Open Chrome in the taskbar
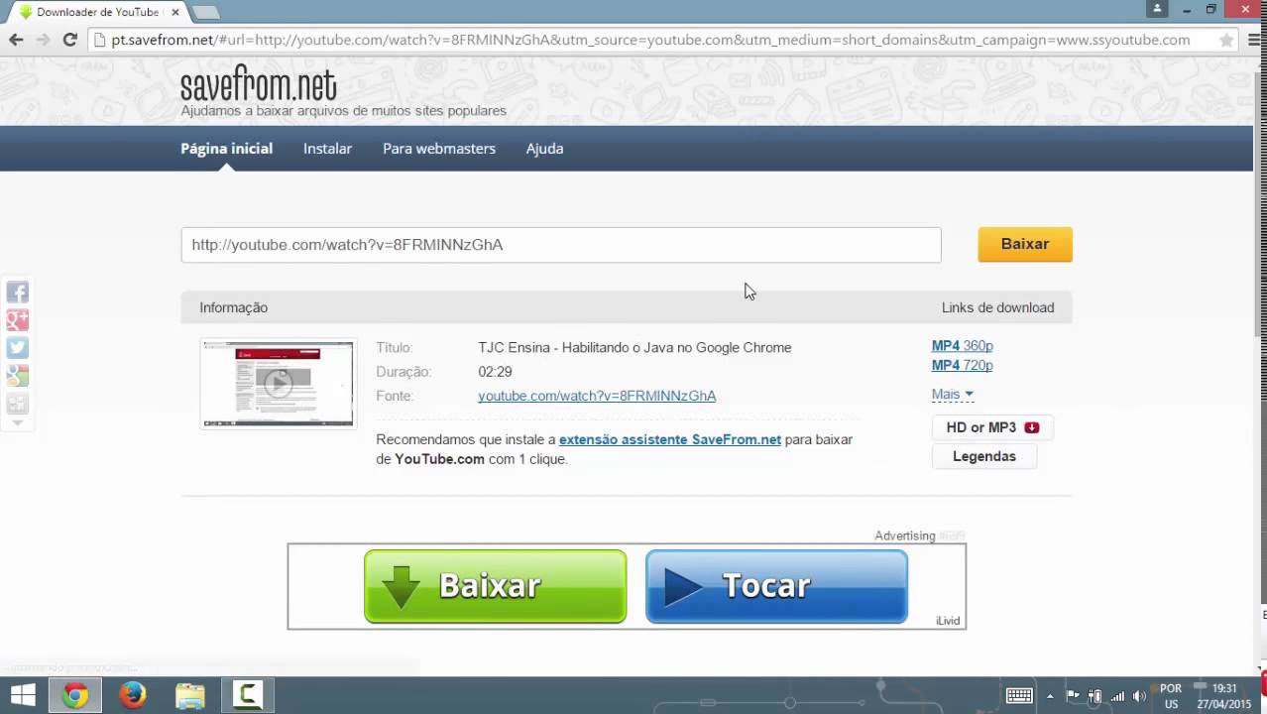This screenshot has height=714, width=1267. pyautogui.click(x=75, y=695)
